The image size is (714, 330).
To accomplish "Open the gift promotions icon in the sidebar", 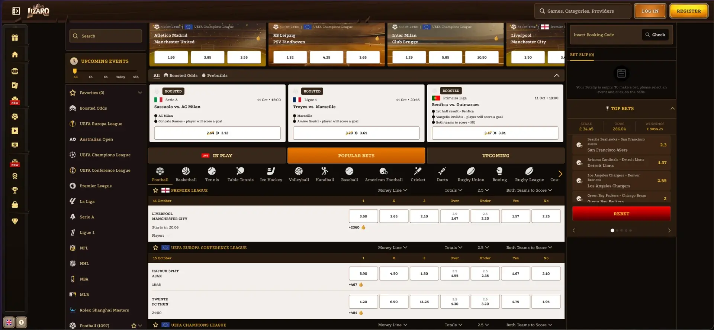I will 15,38.
